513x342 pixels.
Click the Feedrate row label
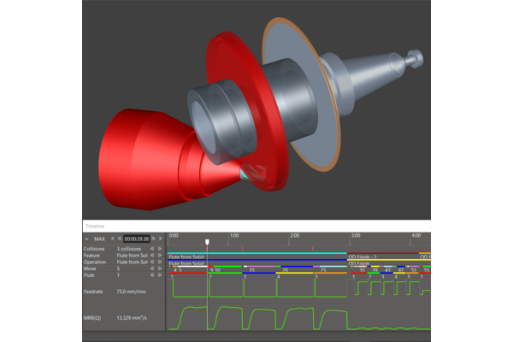[93, 292]
